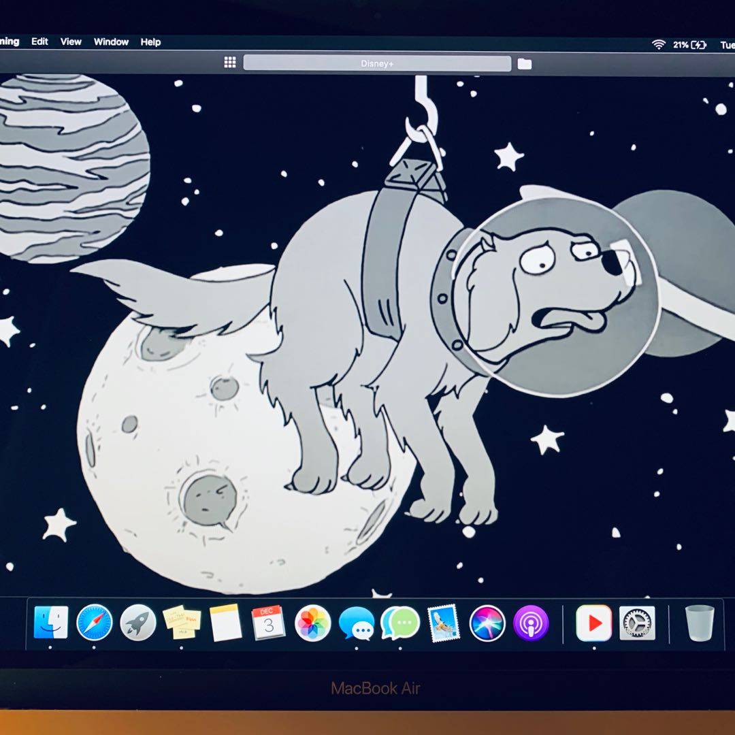Open the Podcasts app
Image resolution: width=735 pixels, height=735 pixels.
pos(531,623)
